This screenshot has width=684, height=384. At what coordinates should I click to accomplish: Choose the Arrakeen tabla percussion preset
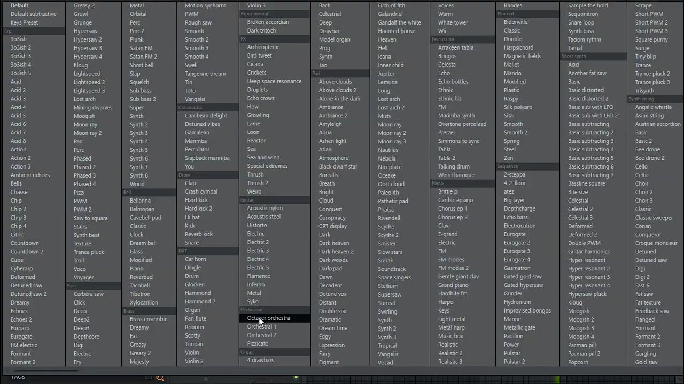[x=456, y=47]
